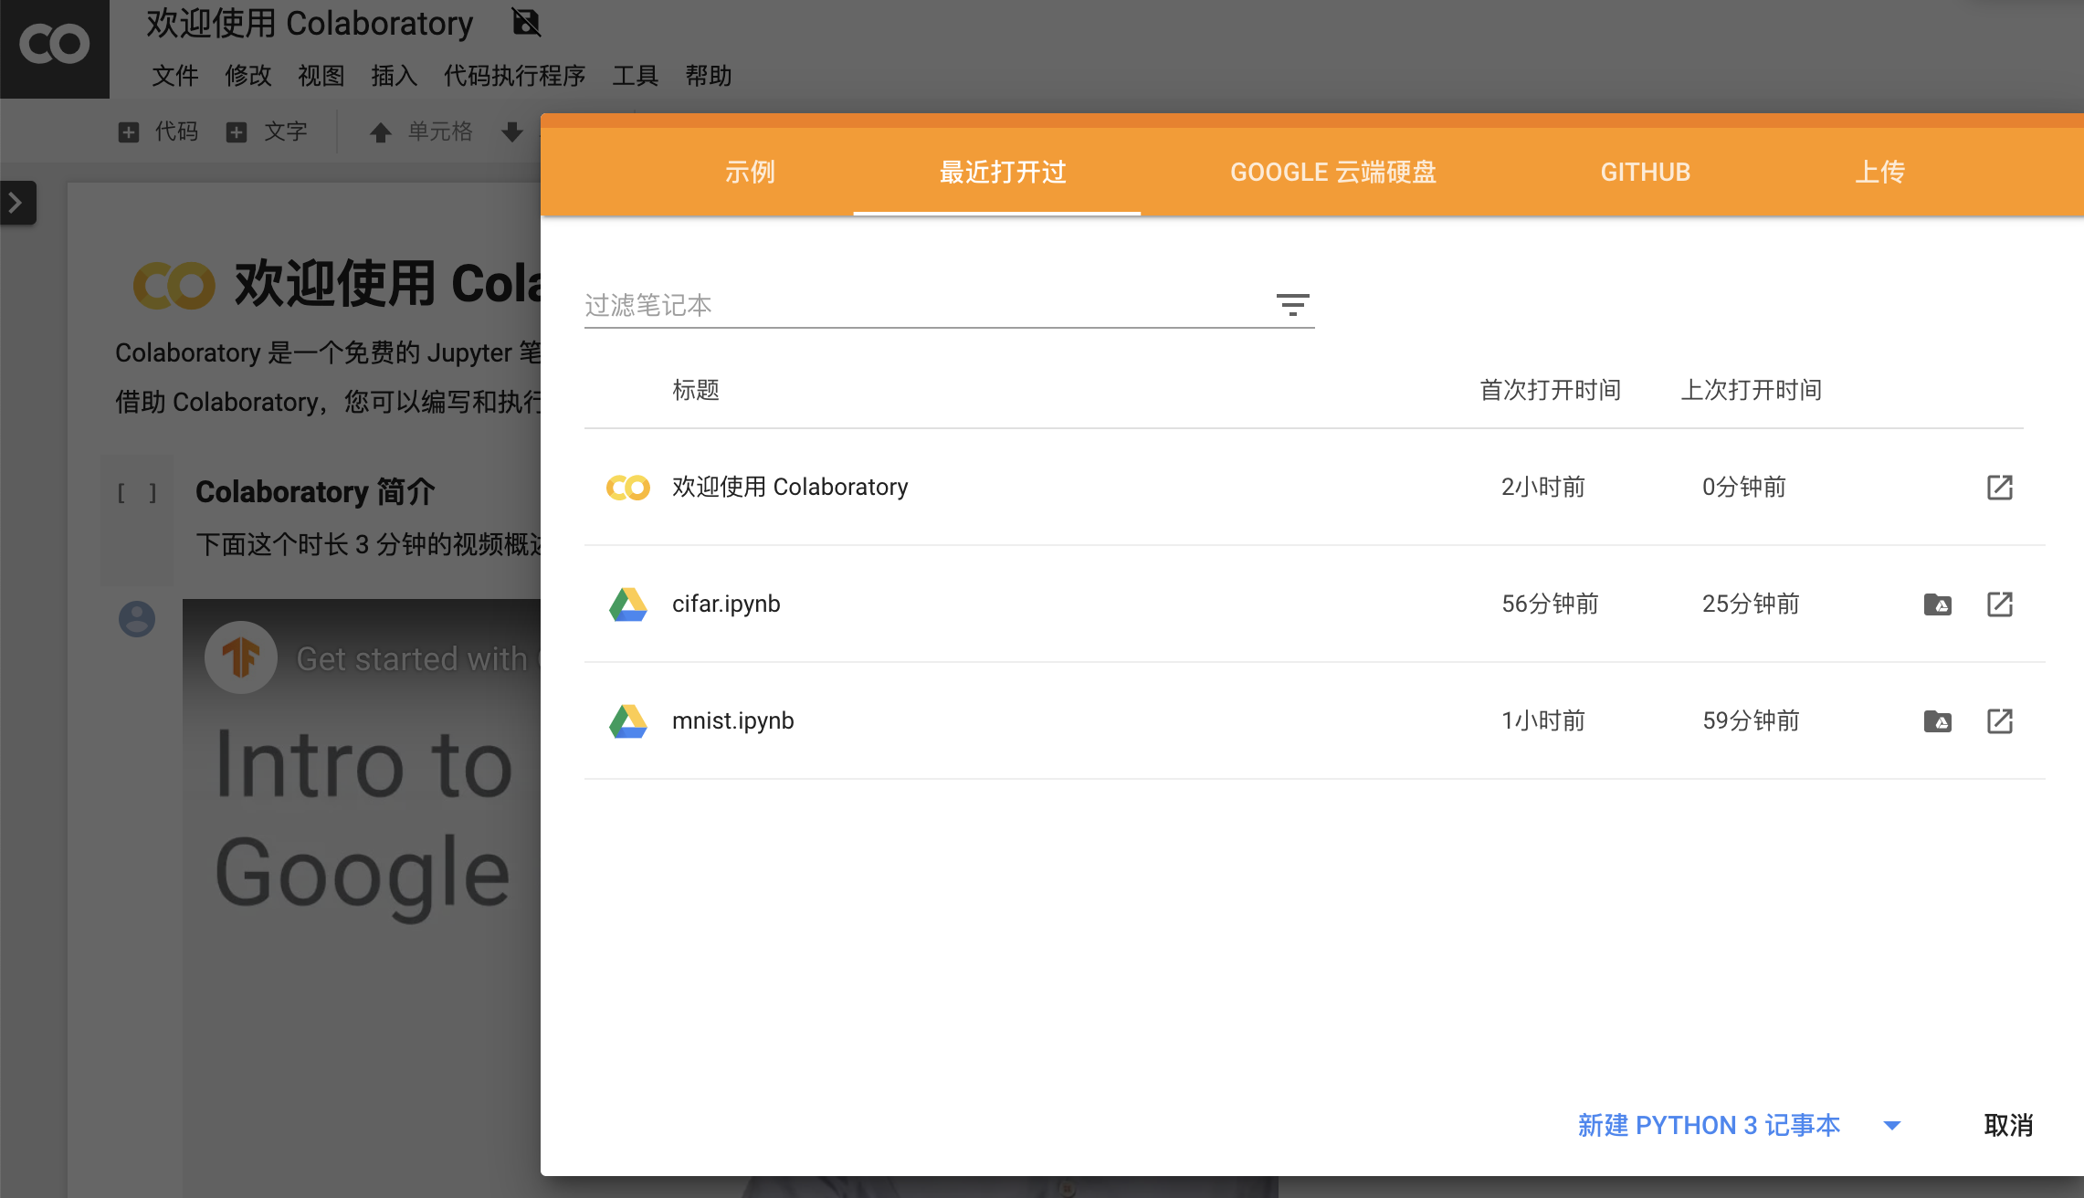Open the 文件 menu
Viewport: 2084px width, 1198px height.
(x=174, y=76)
